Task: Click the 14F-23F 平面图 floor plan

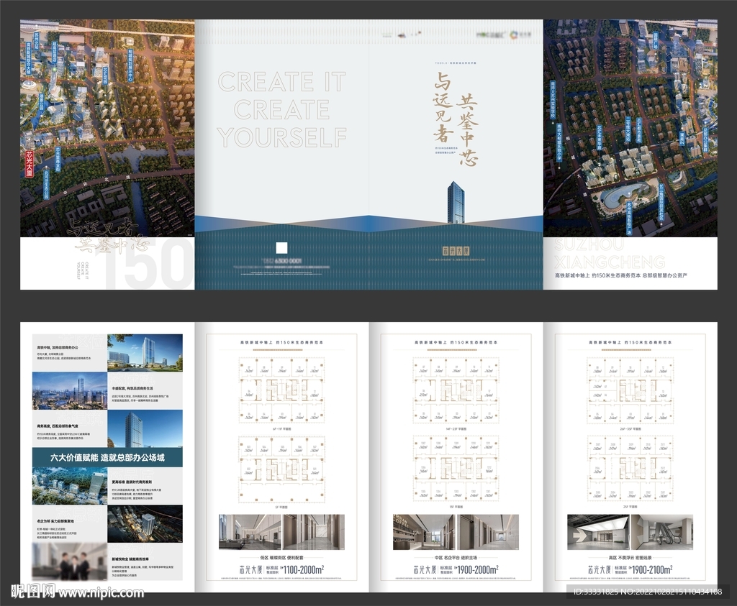Action: [456, 391]
